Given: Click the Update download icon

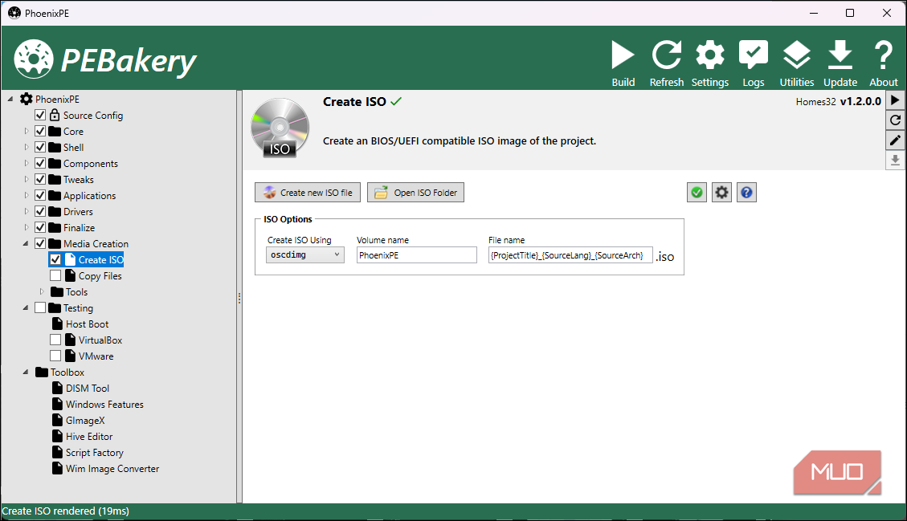Looking at the screenshot, I should click(x=840, y=63).
